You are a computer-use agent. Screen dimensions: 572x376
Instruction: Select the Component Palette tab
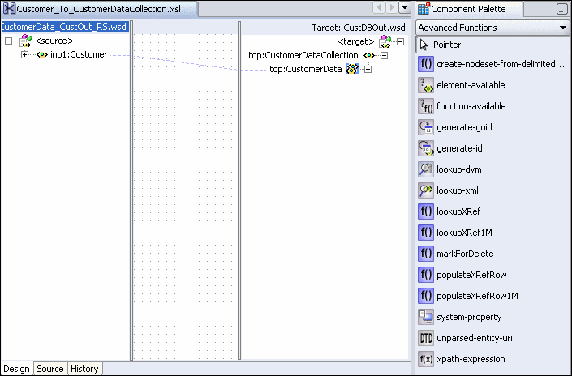468,9
